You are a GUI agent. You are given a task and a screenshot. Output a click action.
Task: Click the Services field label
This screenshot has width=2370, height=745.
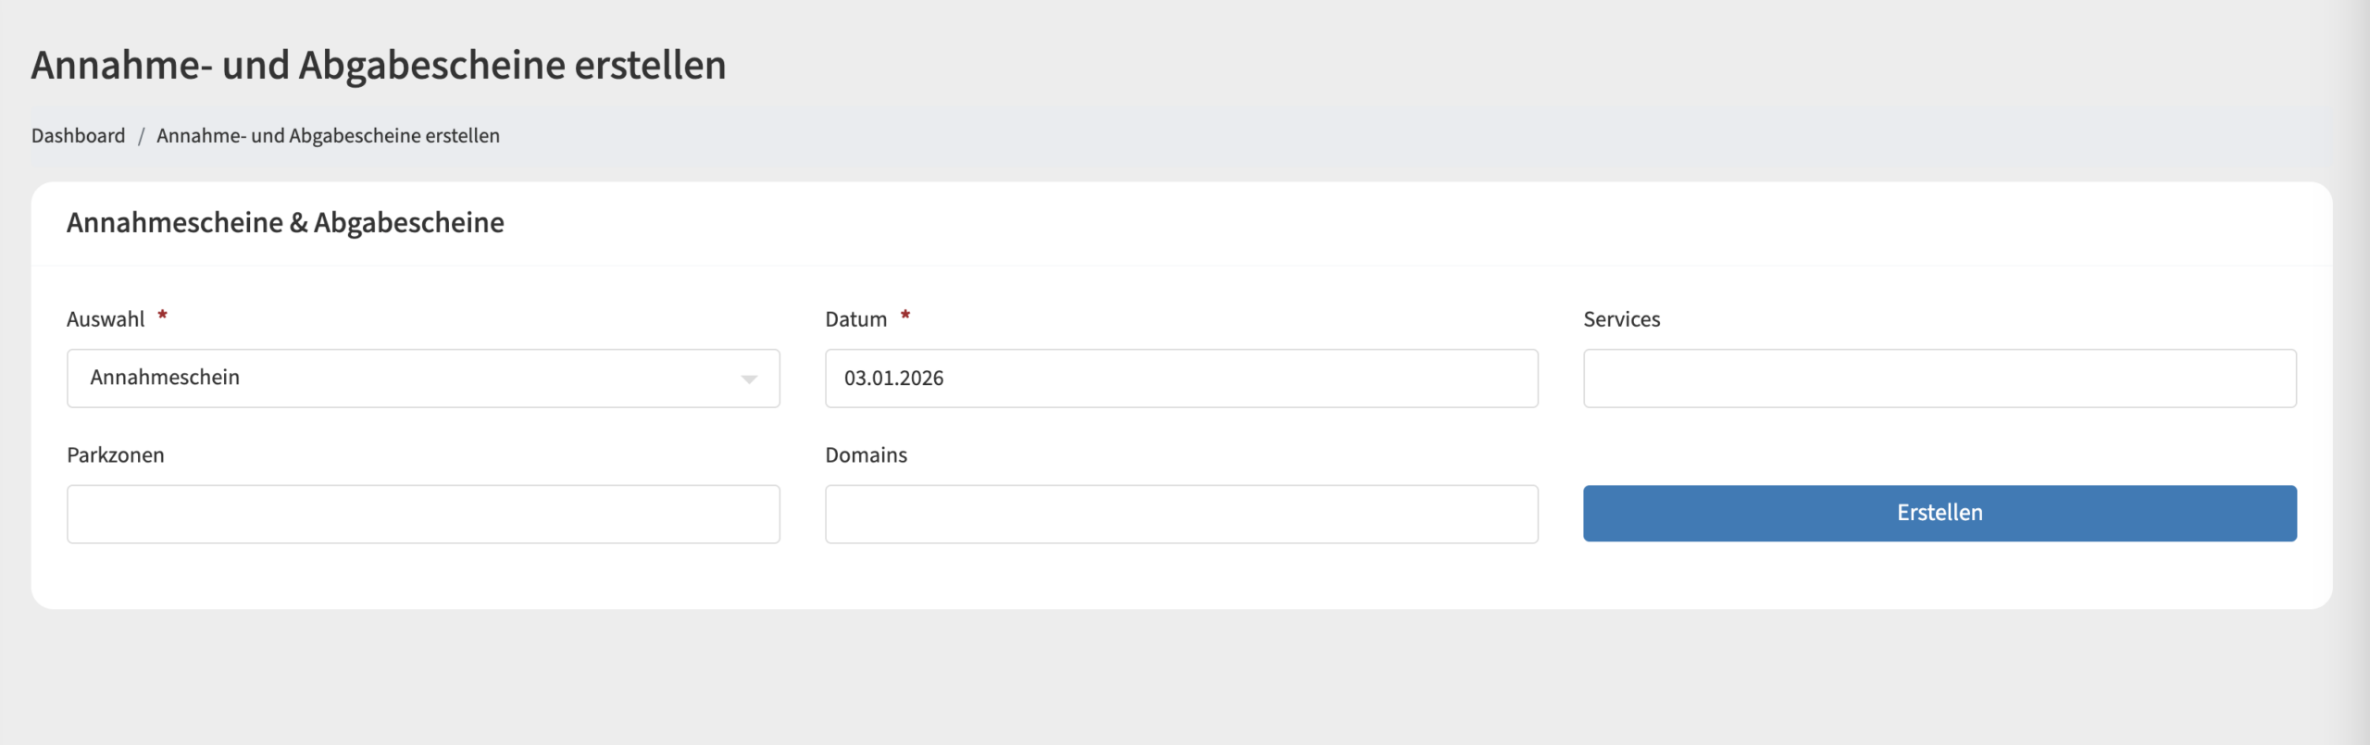click(1621, 319)
